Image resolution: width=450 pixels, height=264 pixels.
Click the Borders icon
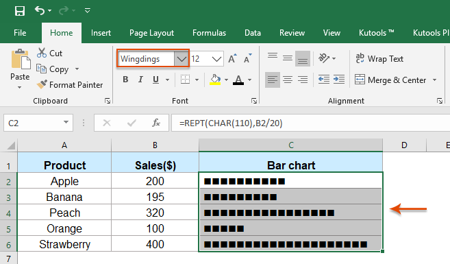click(x=185, y=80)
